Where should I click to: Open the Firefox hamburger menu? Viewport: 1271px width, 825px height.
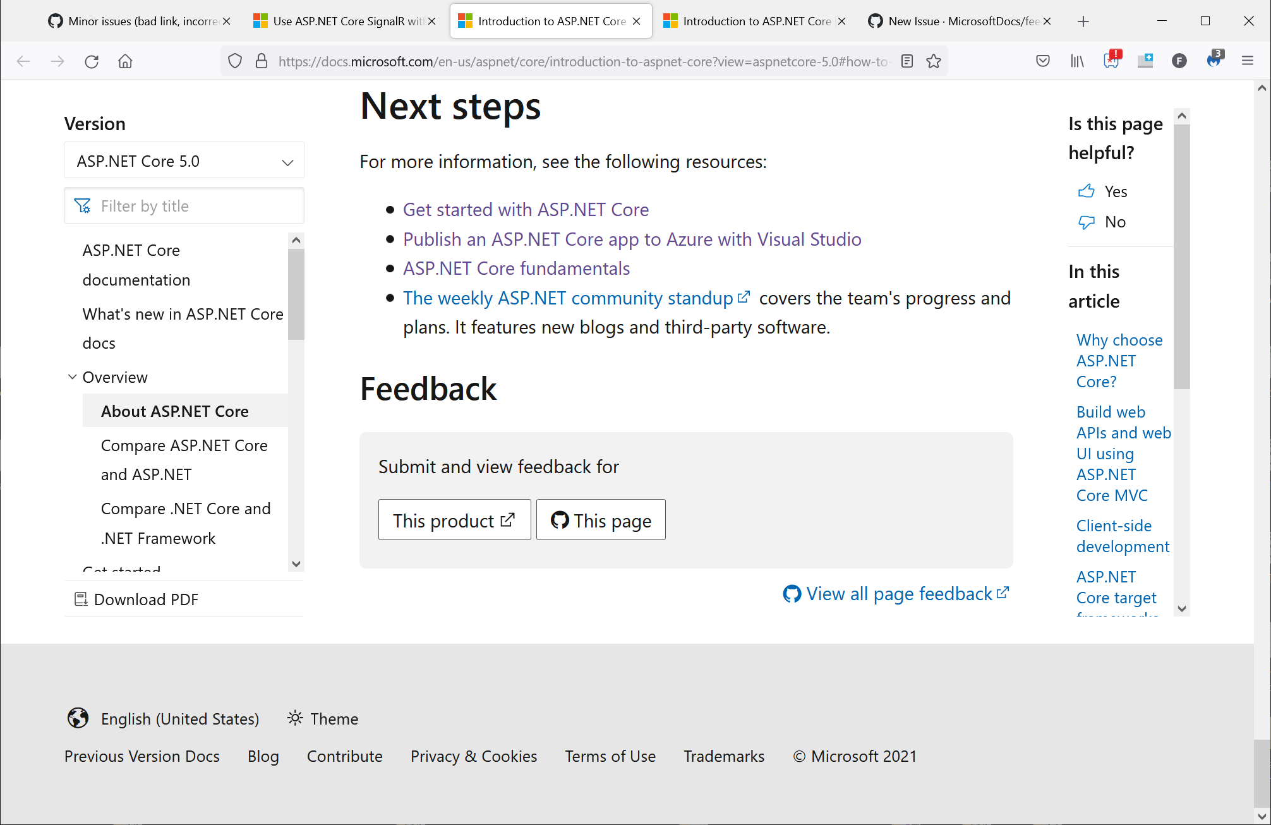(1248, 61)
